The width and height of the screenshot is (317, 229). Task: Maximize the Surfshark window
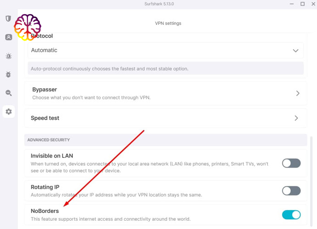coord(302,4)
